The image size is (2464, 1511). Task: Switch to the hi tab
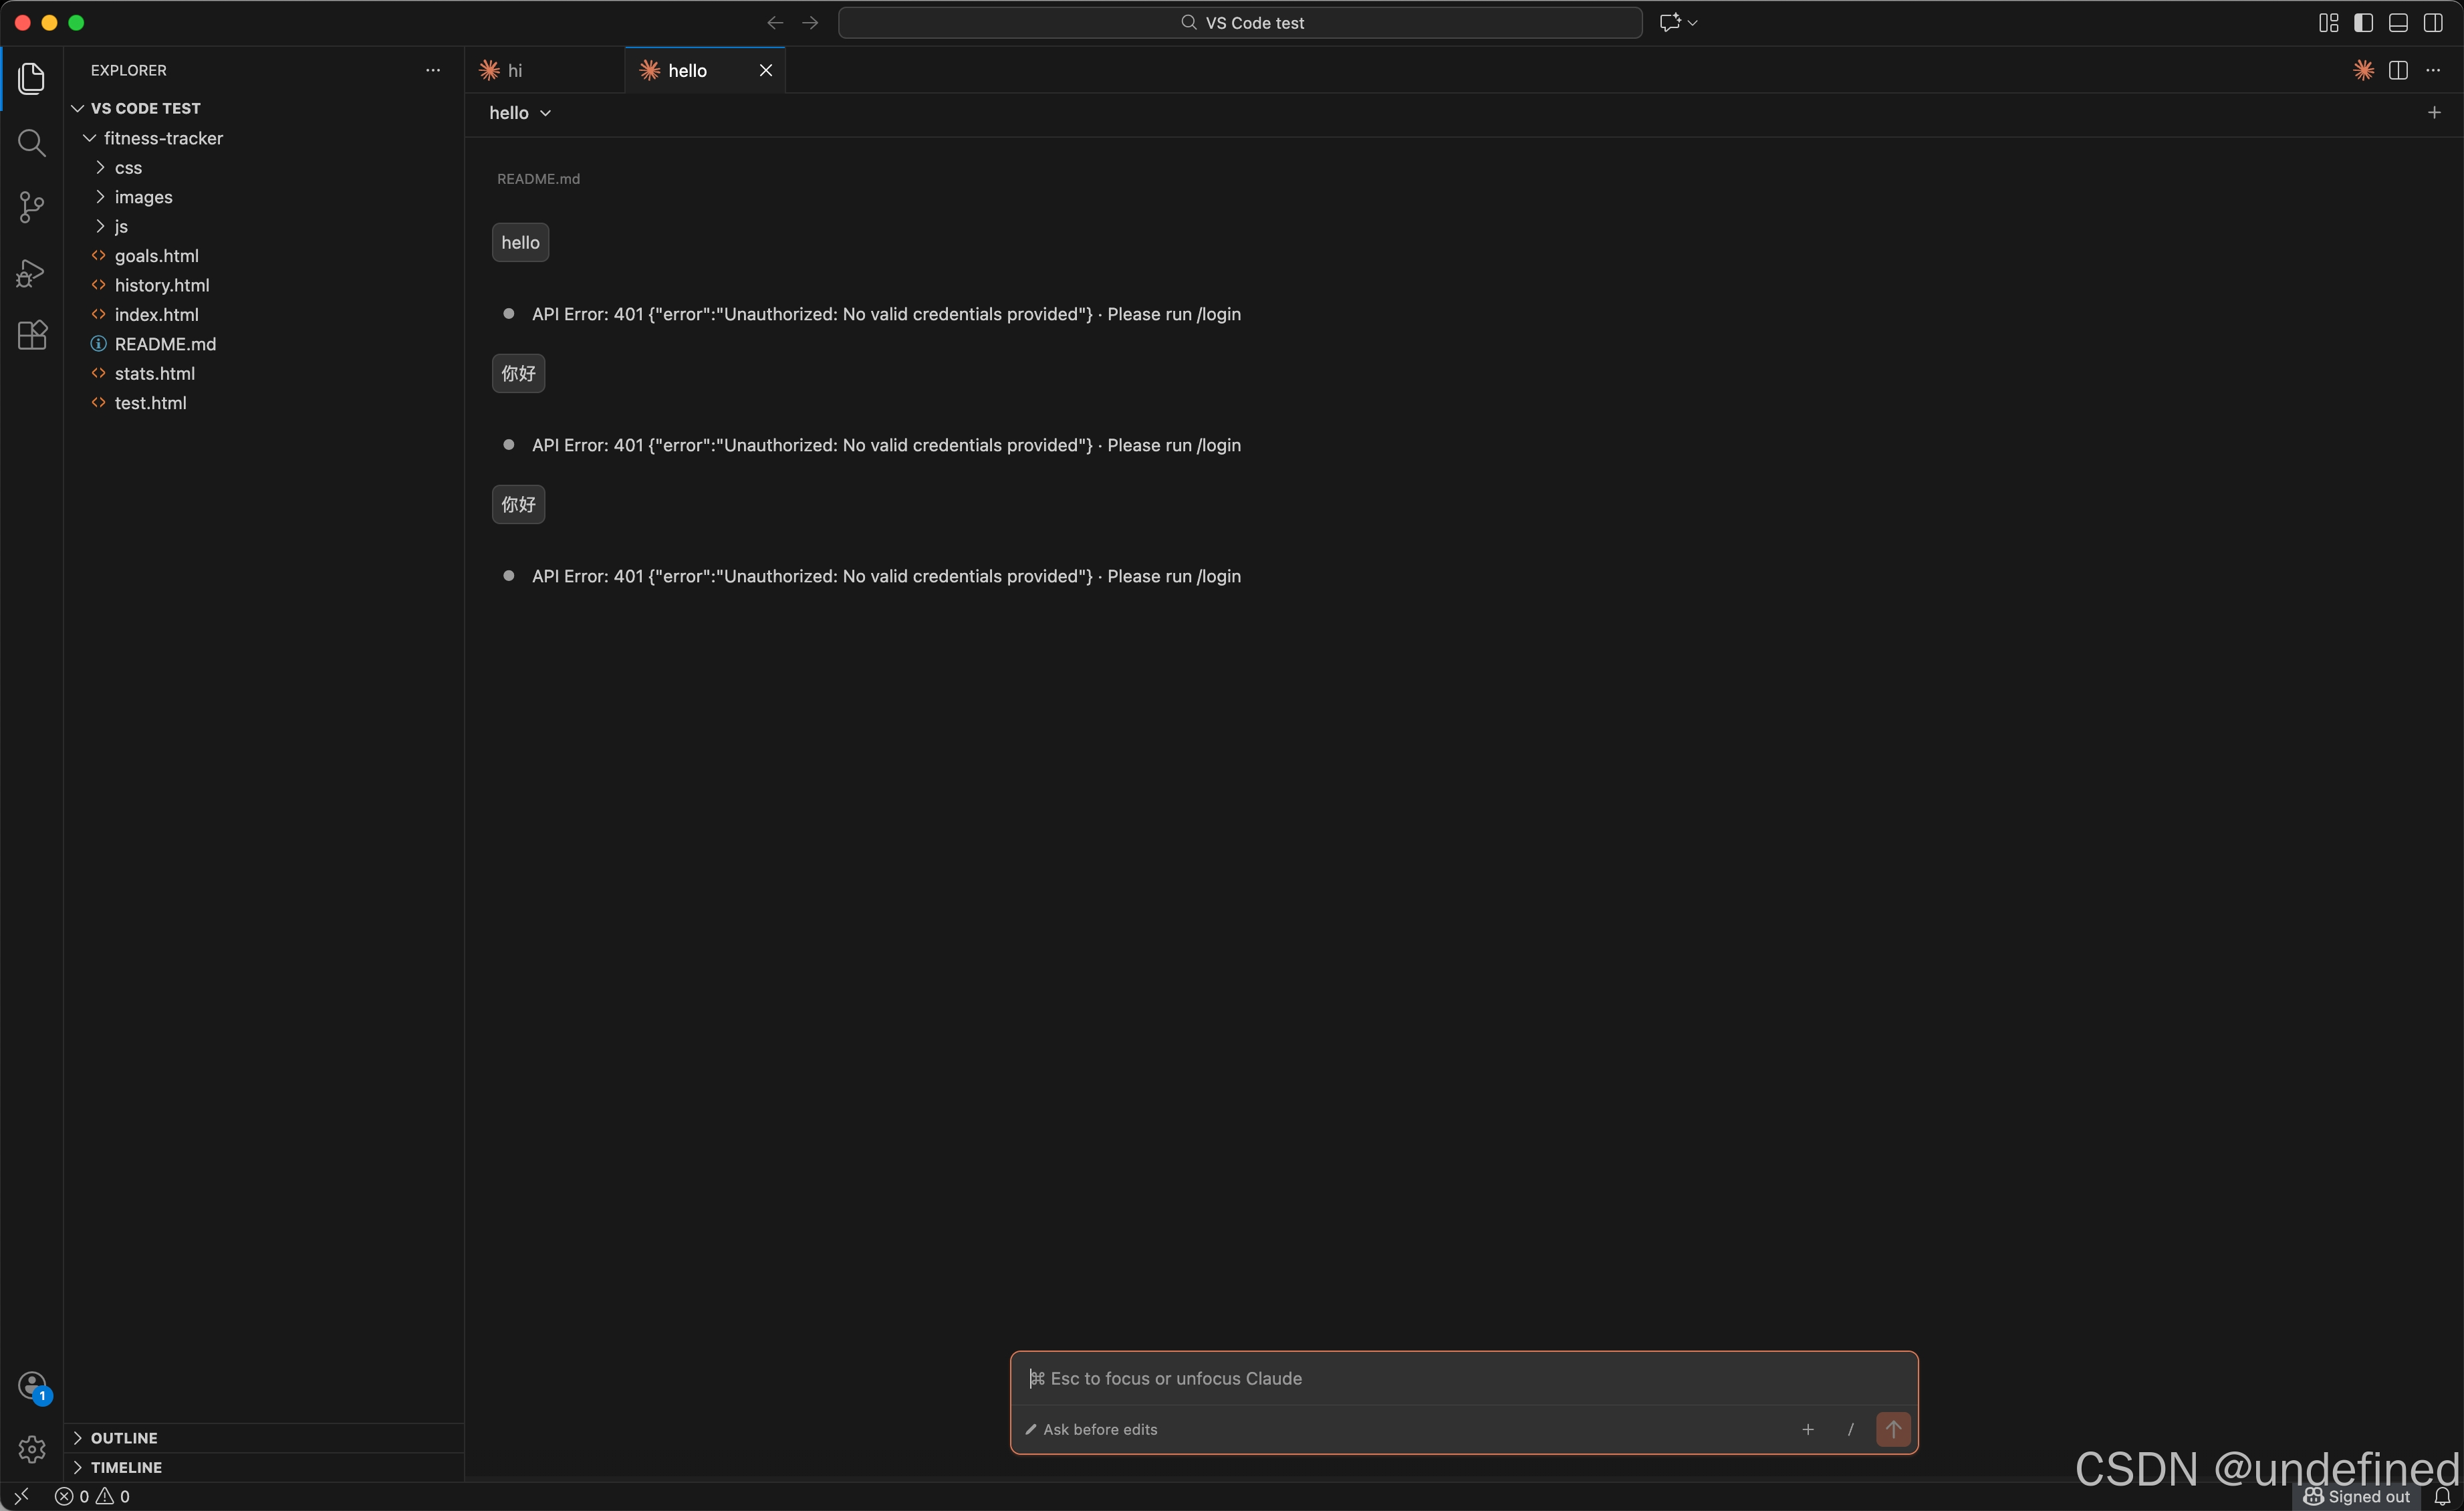click(x=515, y=70)
